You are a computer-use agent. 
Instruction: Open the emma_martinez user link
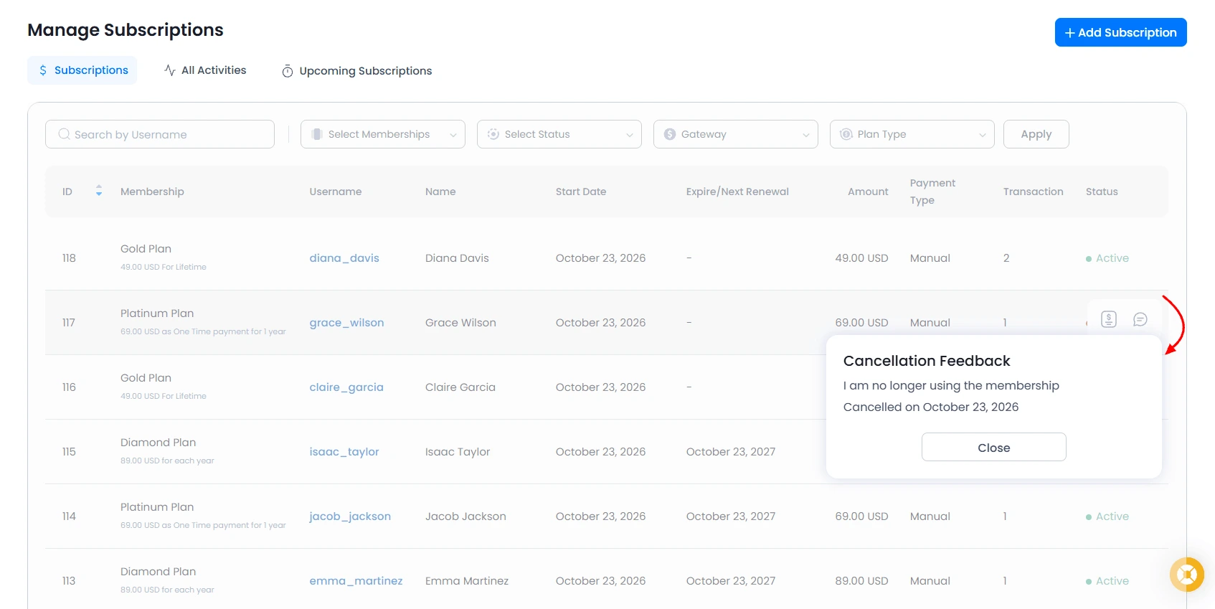[x=356, y=581]
